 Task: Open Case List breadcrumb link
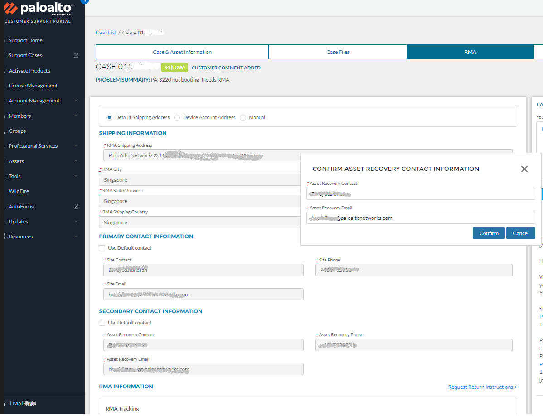point(106,33)
